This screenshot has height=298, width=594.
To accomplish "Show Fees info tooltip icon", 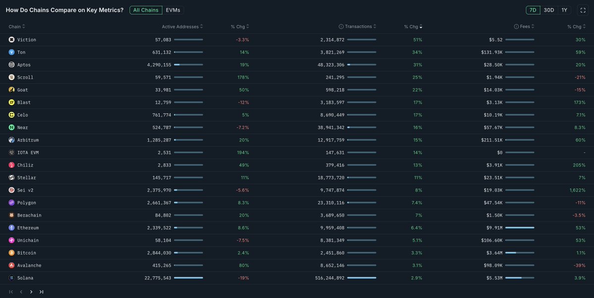I will pyautogui.click(x=516, y=26).
